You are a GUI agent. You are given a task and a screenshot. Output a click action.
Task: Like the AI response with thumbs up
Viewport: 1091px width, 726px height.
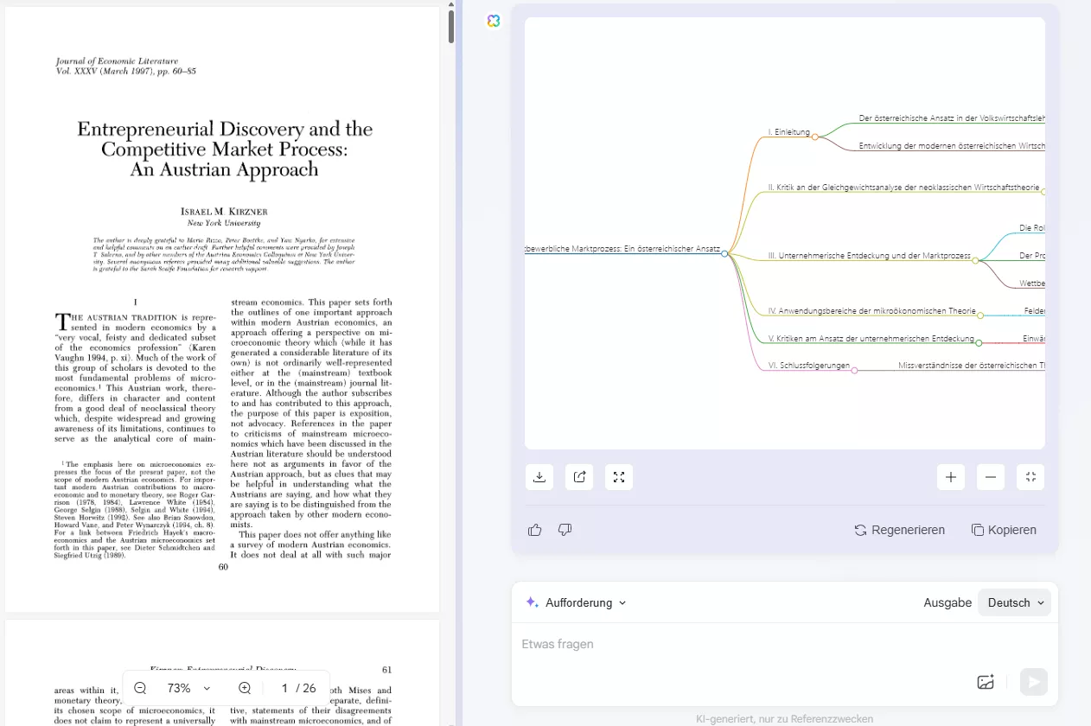[x=535, y=530]
